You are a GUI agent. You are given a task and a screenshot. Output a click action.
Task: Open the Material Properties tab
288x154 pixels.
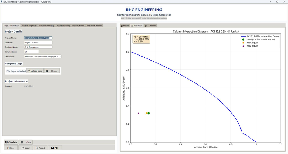coord(29,25)
